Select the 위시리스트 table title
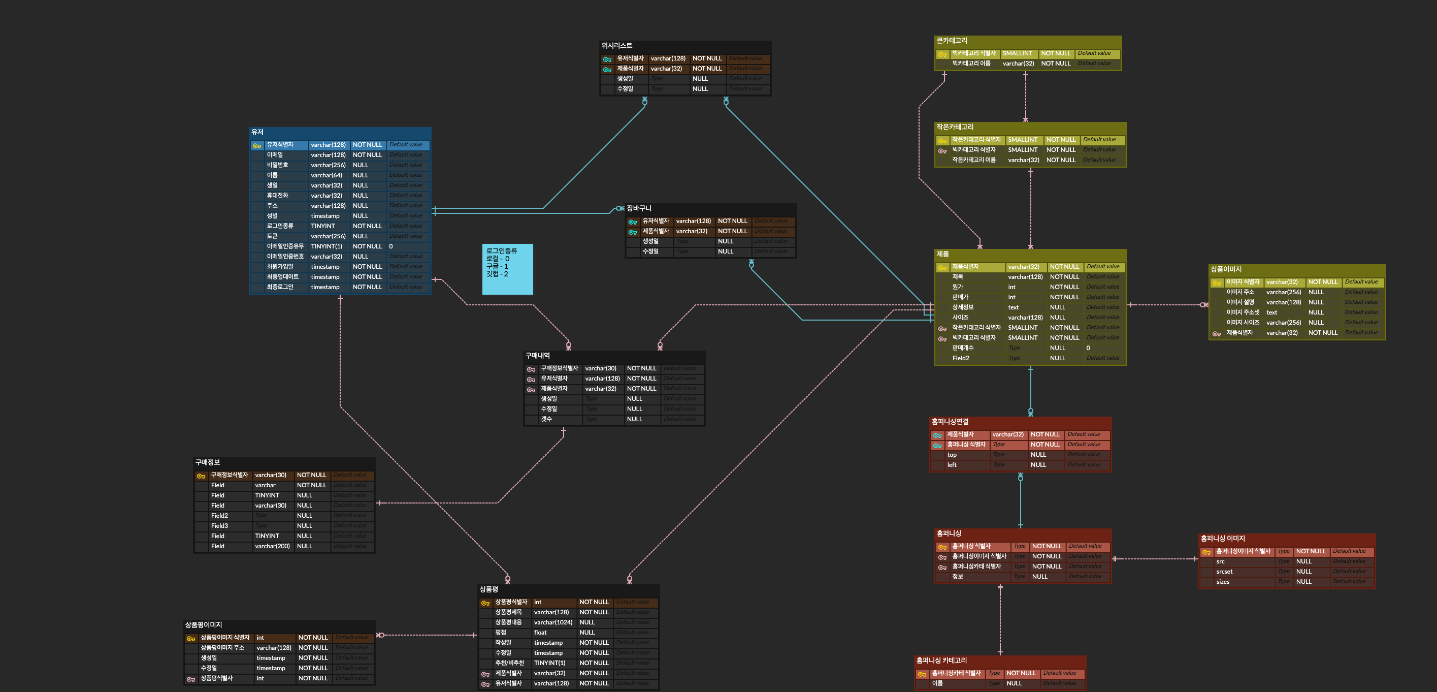This screenshot has height=692, width=1437. [617, 46]
